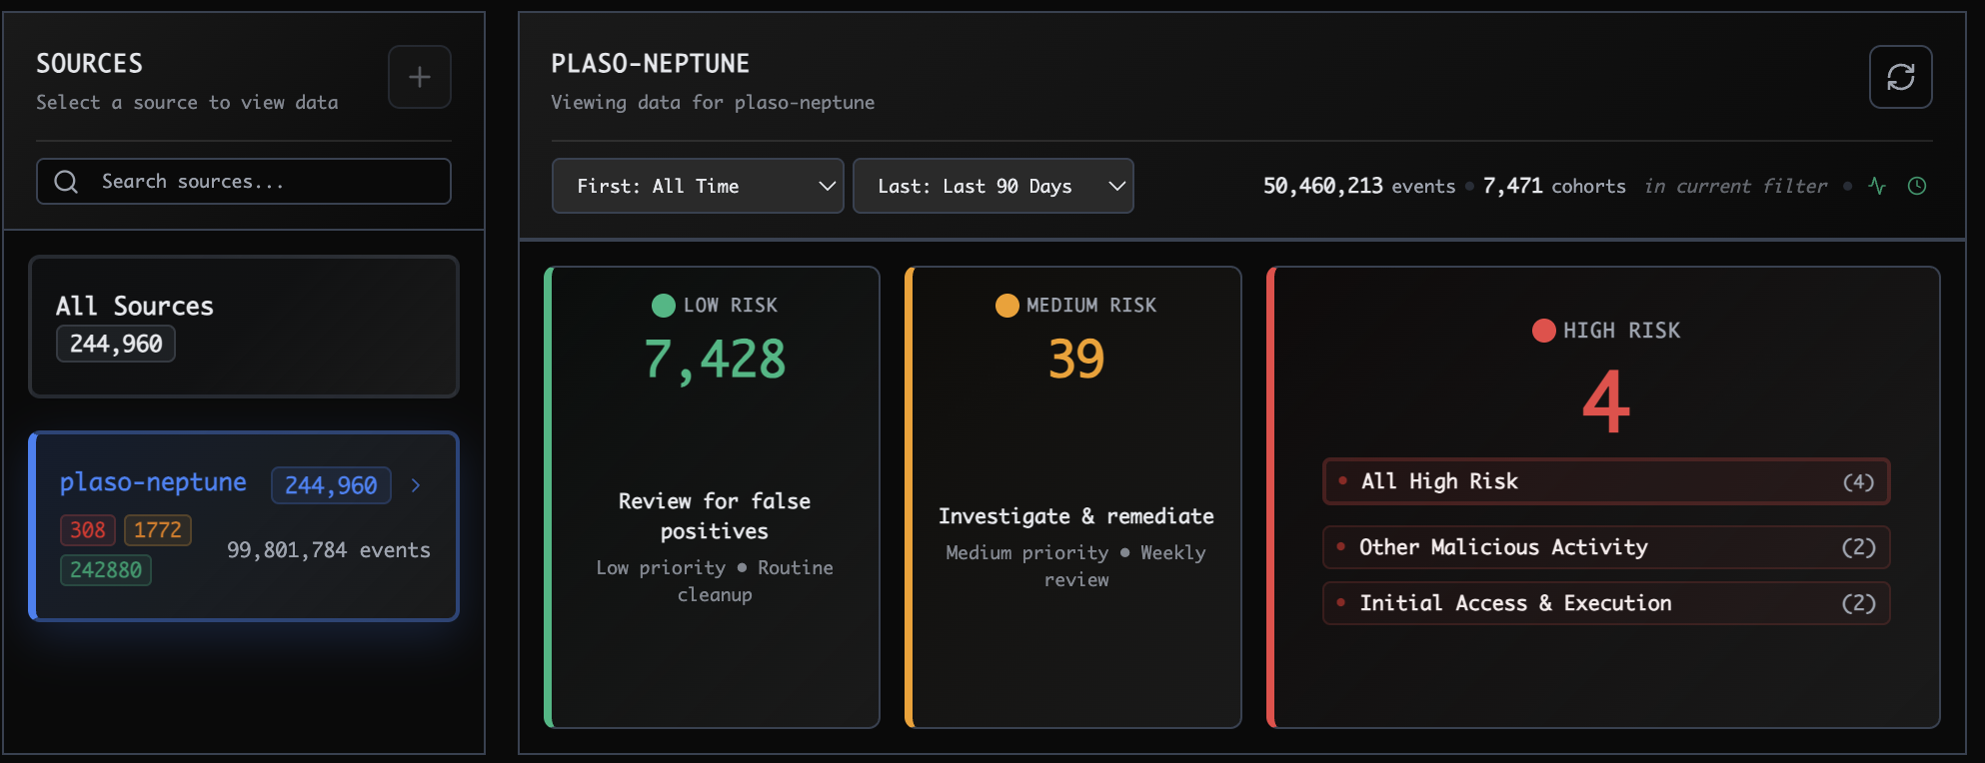The image size is (1985, 763).
Task: Select the Initial Access & Execution row
Action: [x=1606, y=603]
